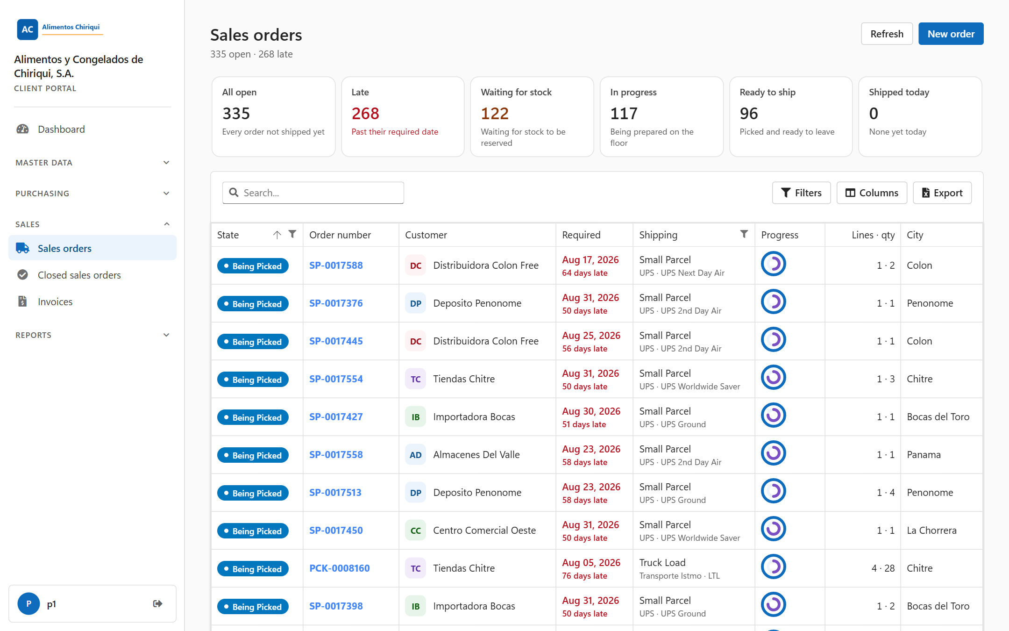Image resolution: width=1009 pixels, height=631 pixels.
Task: Expand the Master Data section
Action: point(92,163)
